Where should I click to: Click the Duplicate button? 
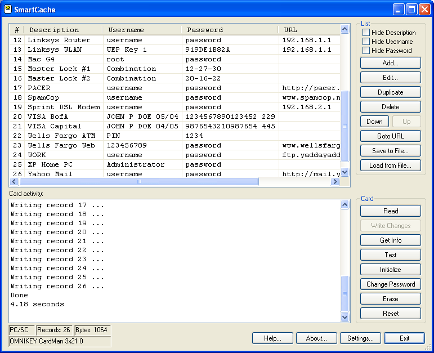click(390, 92)
